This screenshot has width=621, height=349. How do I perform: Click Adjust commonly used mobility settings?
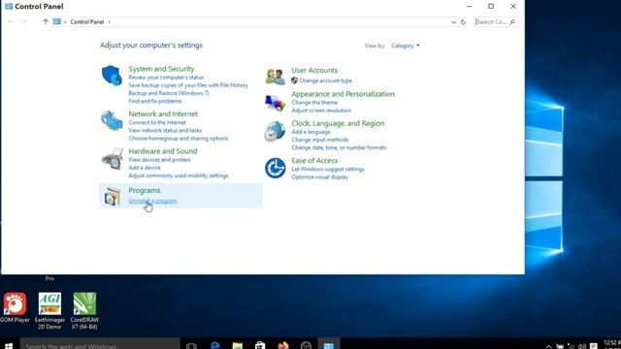(x=179, y=175)
